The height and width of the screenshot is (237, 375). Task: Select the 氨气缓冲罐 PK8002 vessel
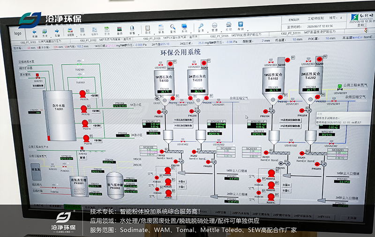click(x=115, y=186)
